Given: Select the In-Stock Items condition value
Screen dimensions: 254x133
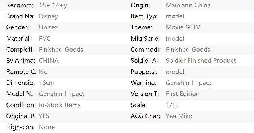Looking at the screenshot, I should (x=60, y=105).
